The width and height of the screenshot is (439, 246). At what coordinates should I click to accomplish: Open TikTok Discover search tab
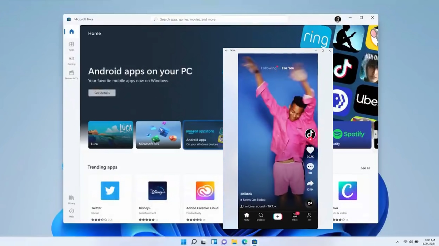point(261,217)
